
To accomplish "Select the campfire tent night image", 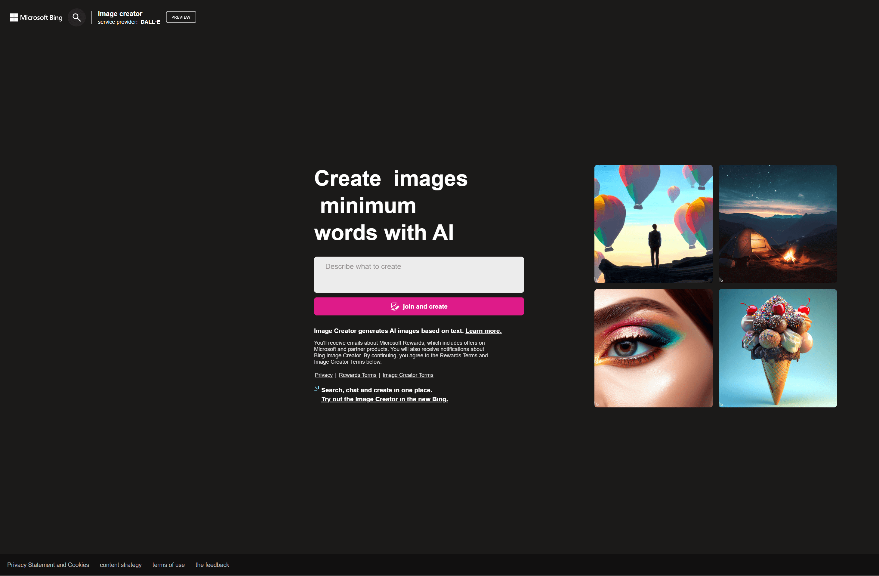I will (777, 224).
